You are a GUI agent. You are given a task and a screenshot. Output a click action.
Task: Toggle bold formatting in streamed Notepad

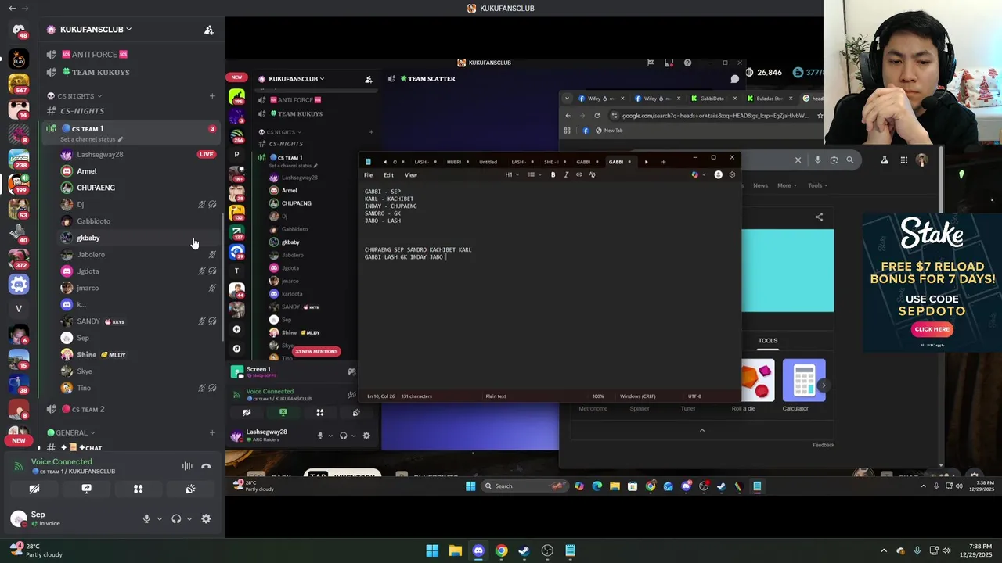click(x=553, y=174)
